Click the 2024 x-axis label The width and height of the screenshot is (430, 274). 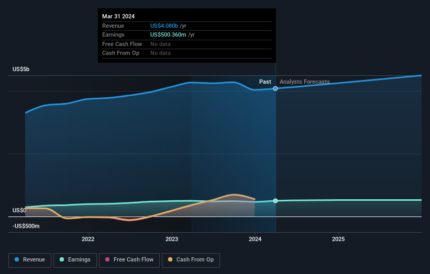pos(255,239)
